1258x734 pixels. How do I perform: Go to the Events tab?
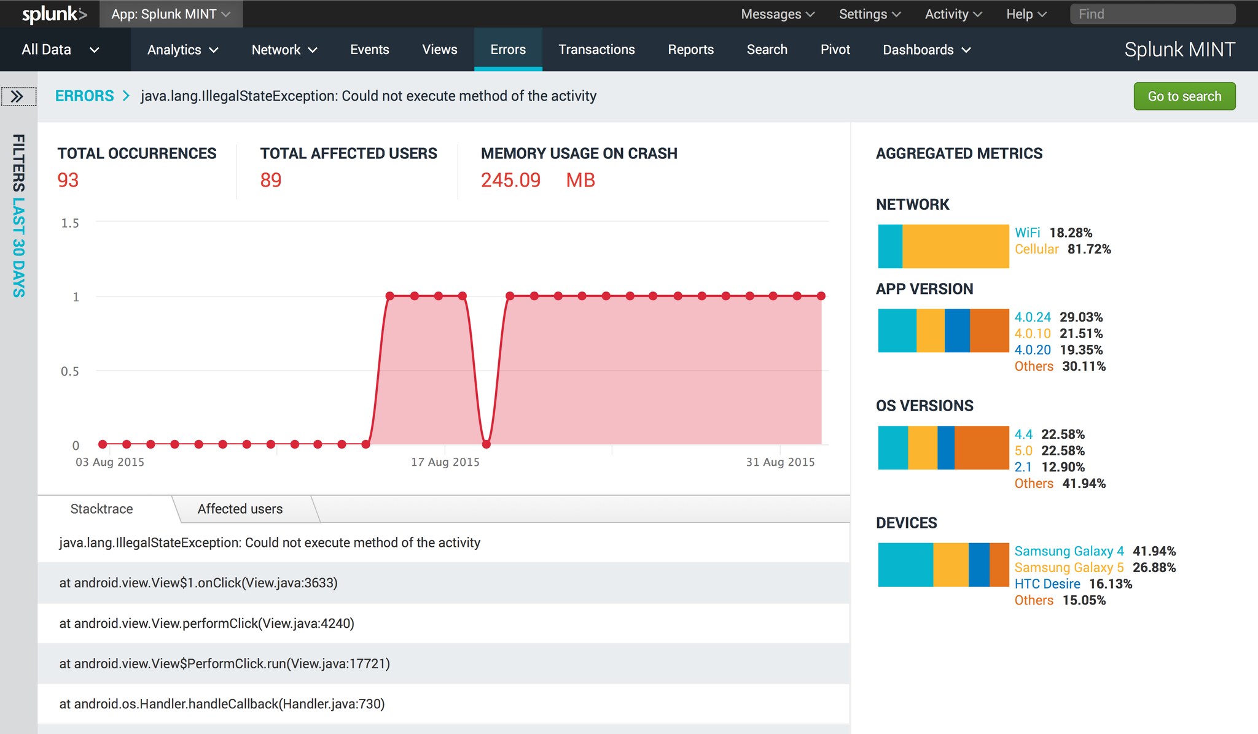pyautogui.click(x=370, y=50)
